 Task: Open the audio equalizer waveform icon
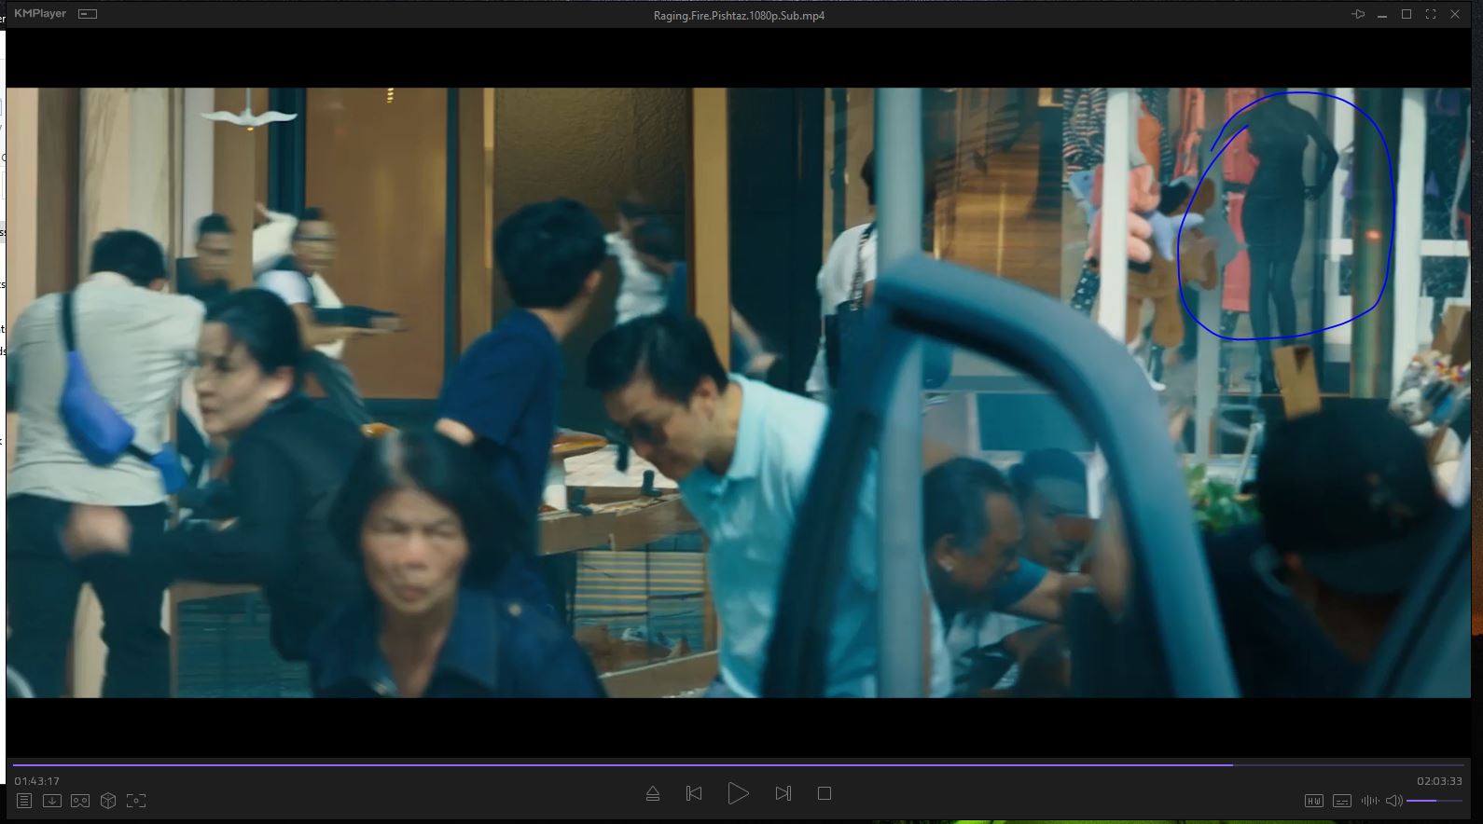(x=1369, y=801)
